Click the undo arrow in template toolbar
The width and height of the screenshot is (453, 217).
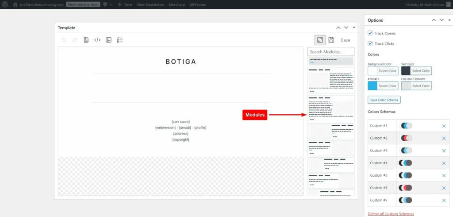[64, 40]
